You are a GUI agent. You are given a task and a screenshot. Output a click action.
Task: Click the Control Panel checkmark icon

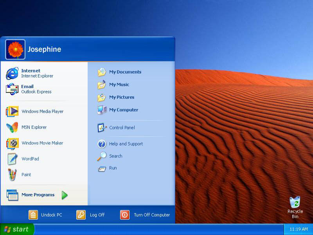pos(102,128)
